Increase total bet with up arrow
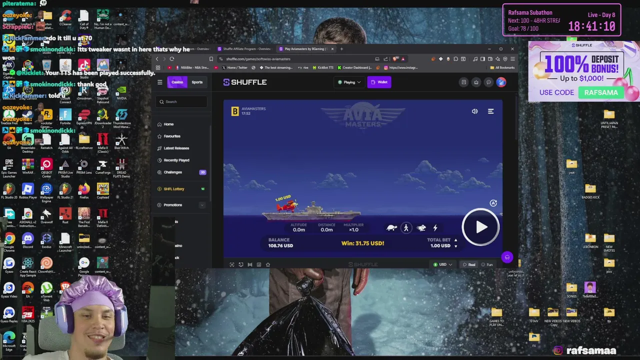Screen dimensions: 640x360 [x=455, y=240]
